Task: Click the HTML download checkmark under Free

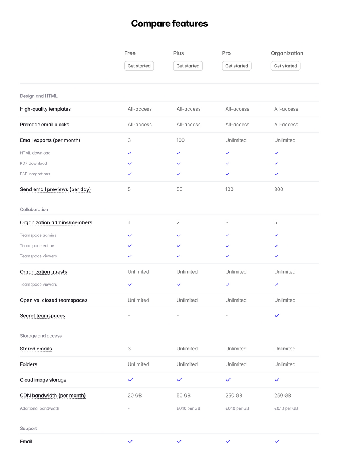Action: coord(130,153)
